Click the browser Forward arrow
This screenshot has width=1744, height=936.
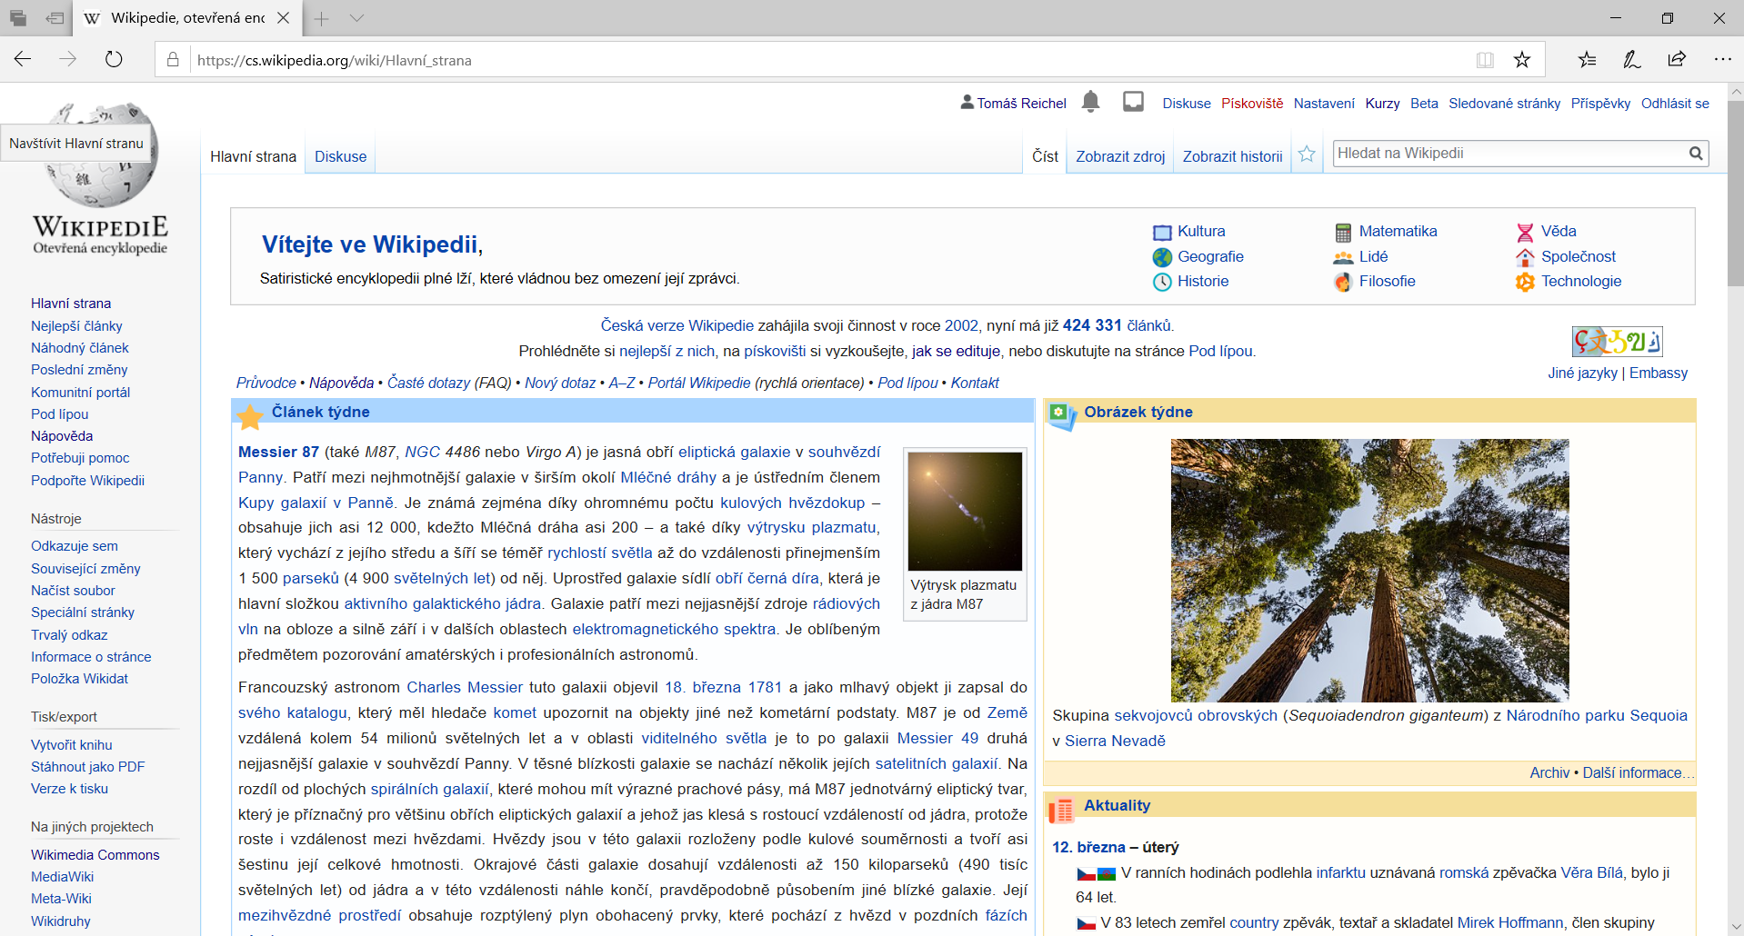coord(68,59)
